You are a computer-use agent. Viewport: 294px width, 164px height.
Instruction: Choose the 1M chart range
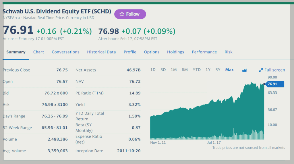point(174,70)
